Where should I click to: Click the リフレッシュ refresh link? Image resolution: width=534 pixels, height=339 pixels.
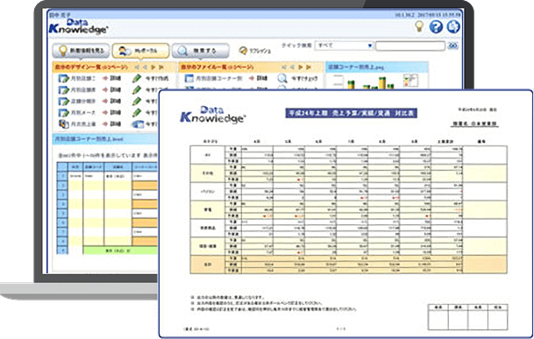[x=255, y=51]
